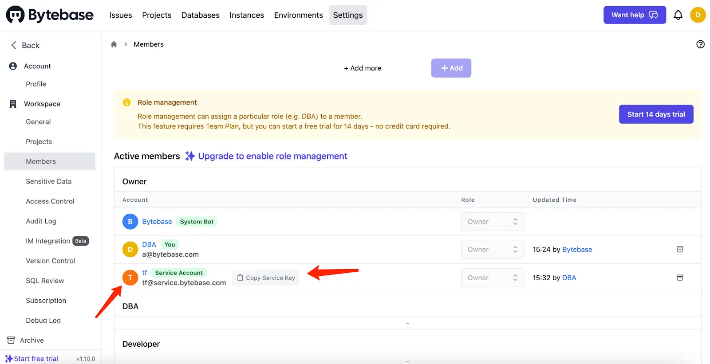Open Role dropdown for tf account
This screenshot has height=364, width=710.
[493, 278]
